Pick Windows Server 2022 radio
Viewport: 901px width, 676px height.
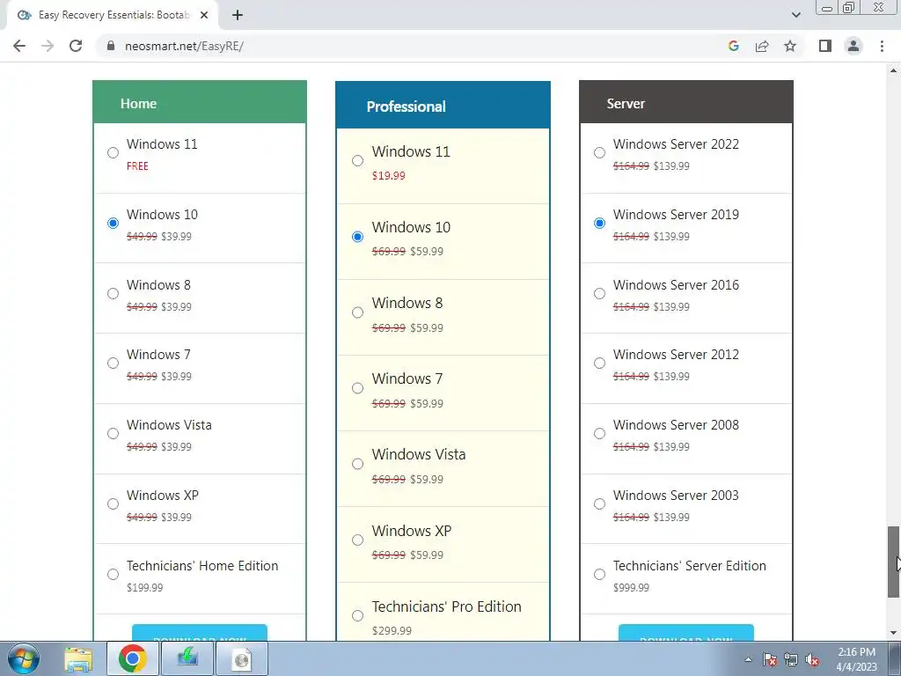(x=599, y=152)
